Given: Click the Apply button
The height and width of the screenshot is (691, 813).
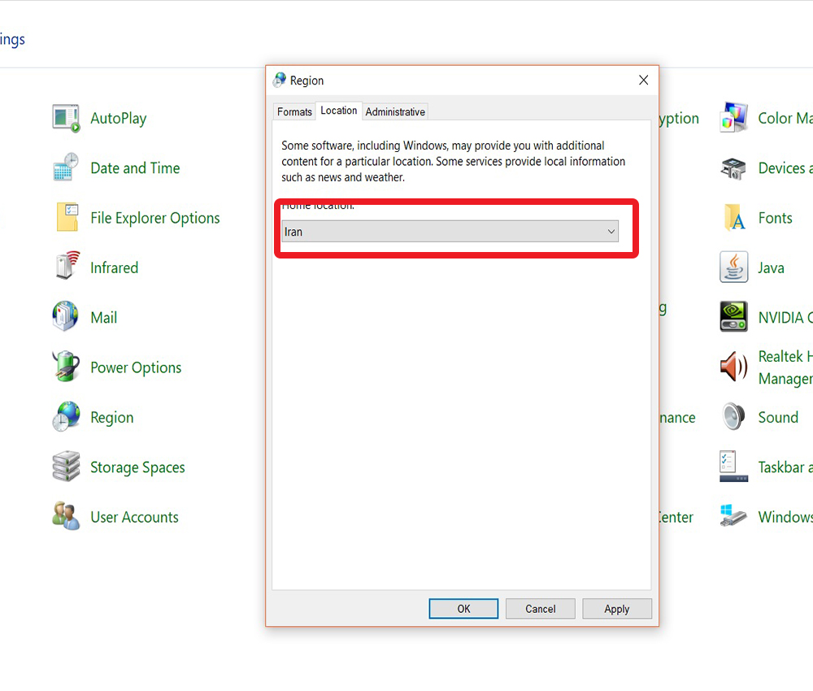Looking at the screenshot, I should [616, 609].
